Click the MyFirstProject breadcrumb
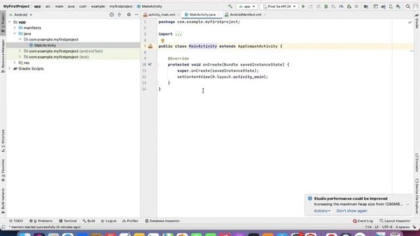420x236 pixels. coord(16,7)
